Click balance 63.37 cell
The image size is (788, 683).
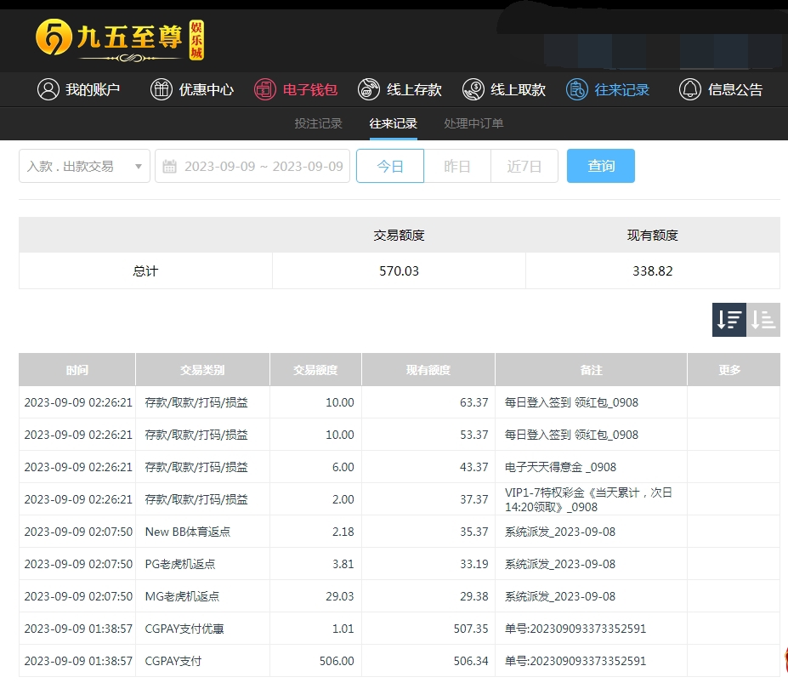[474, 402]
